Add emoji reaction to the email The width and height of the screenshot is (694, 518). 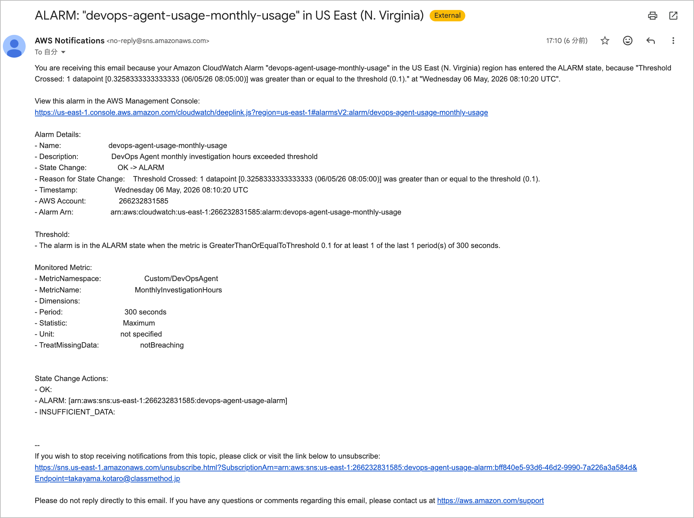click(628, 41)
